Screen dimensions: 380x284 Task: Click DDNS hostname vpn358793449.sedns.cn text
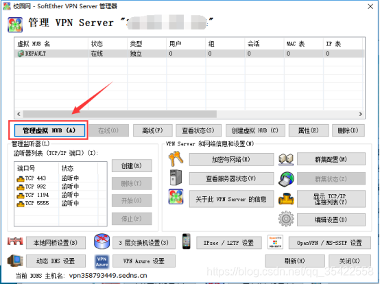(108, 276)
